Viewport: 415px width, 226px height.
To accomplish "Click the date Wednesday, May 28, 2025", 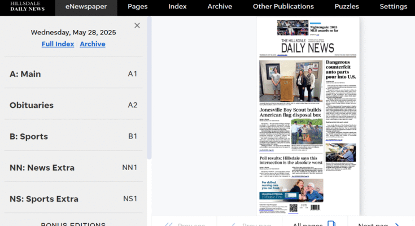I will tap(73, 32).
